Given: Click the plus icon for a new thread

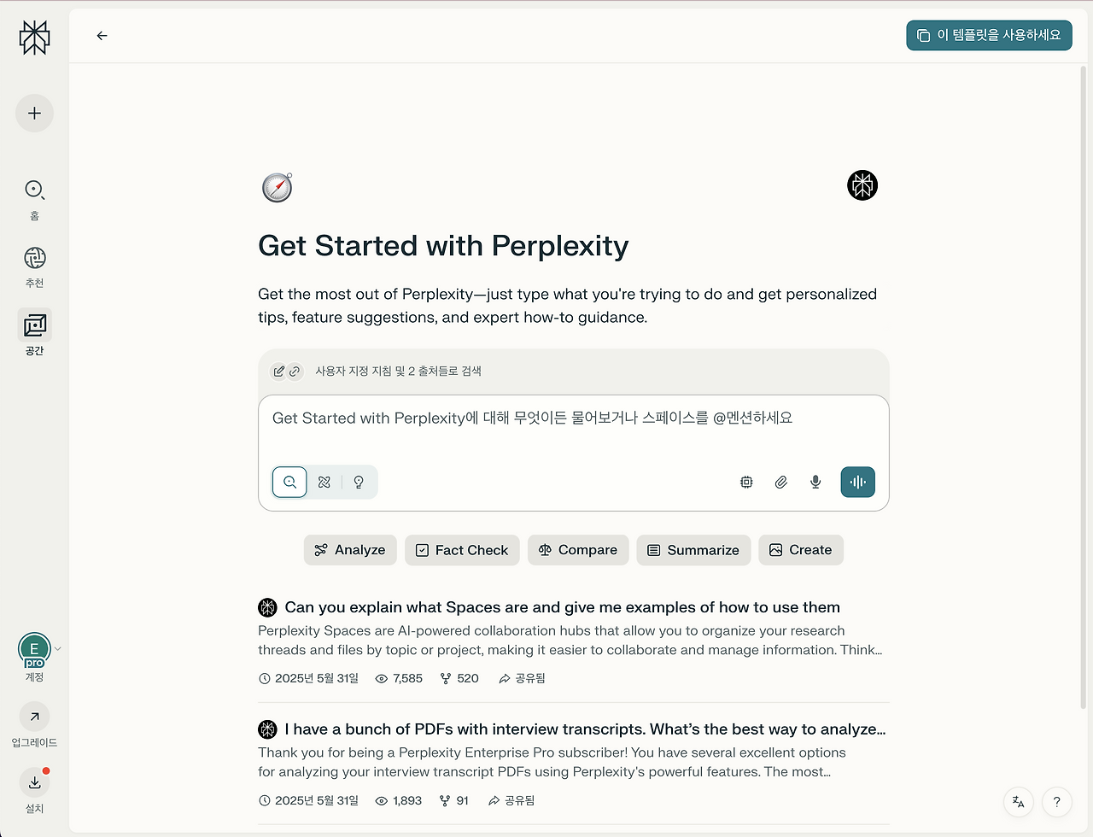Looking at the screenshot, I should (34, 113).
